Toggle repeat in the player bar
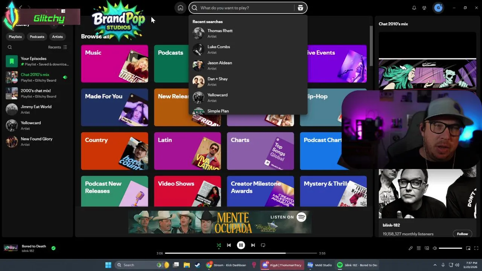Screen dimensions: 482x271 263,245
